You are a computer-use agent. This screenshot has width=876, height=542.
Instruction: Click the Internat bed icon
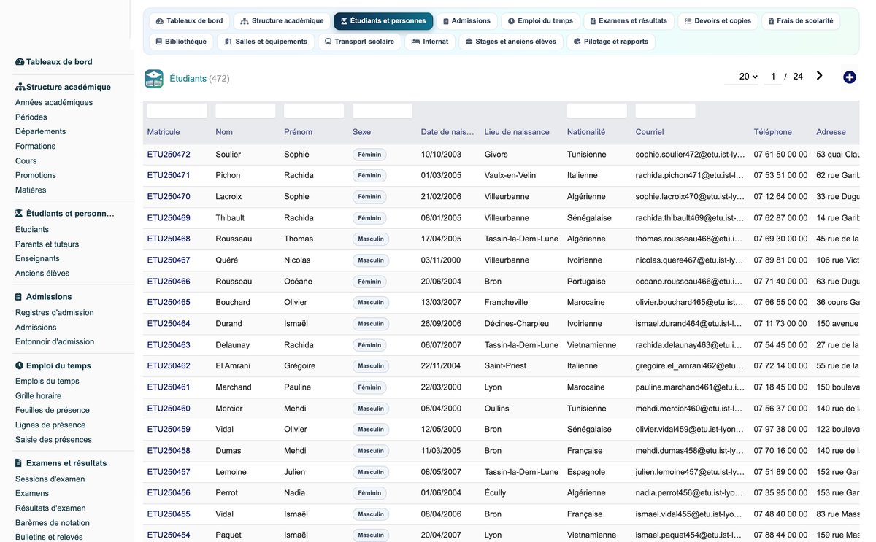pyautogui.click(x=415, y=42)
